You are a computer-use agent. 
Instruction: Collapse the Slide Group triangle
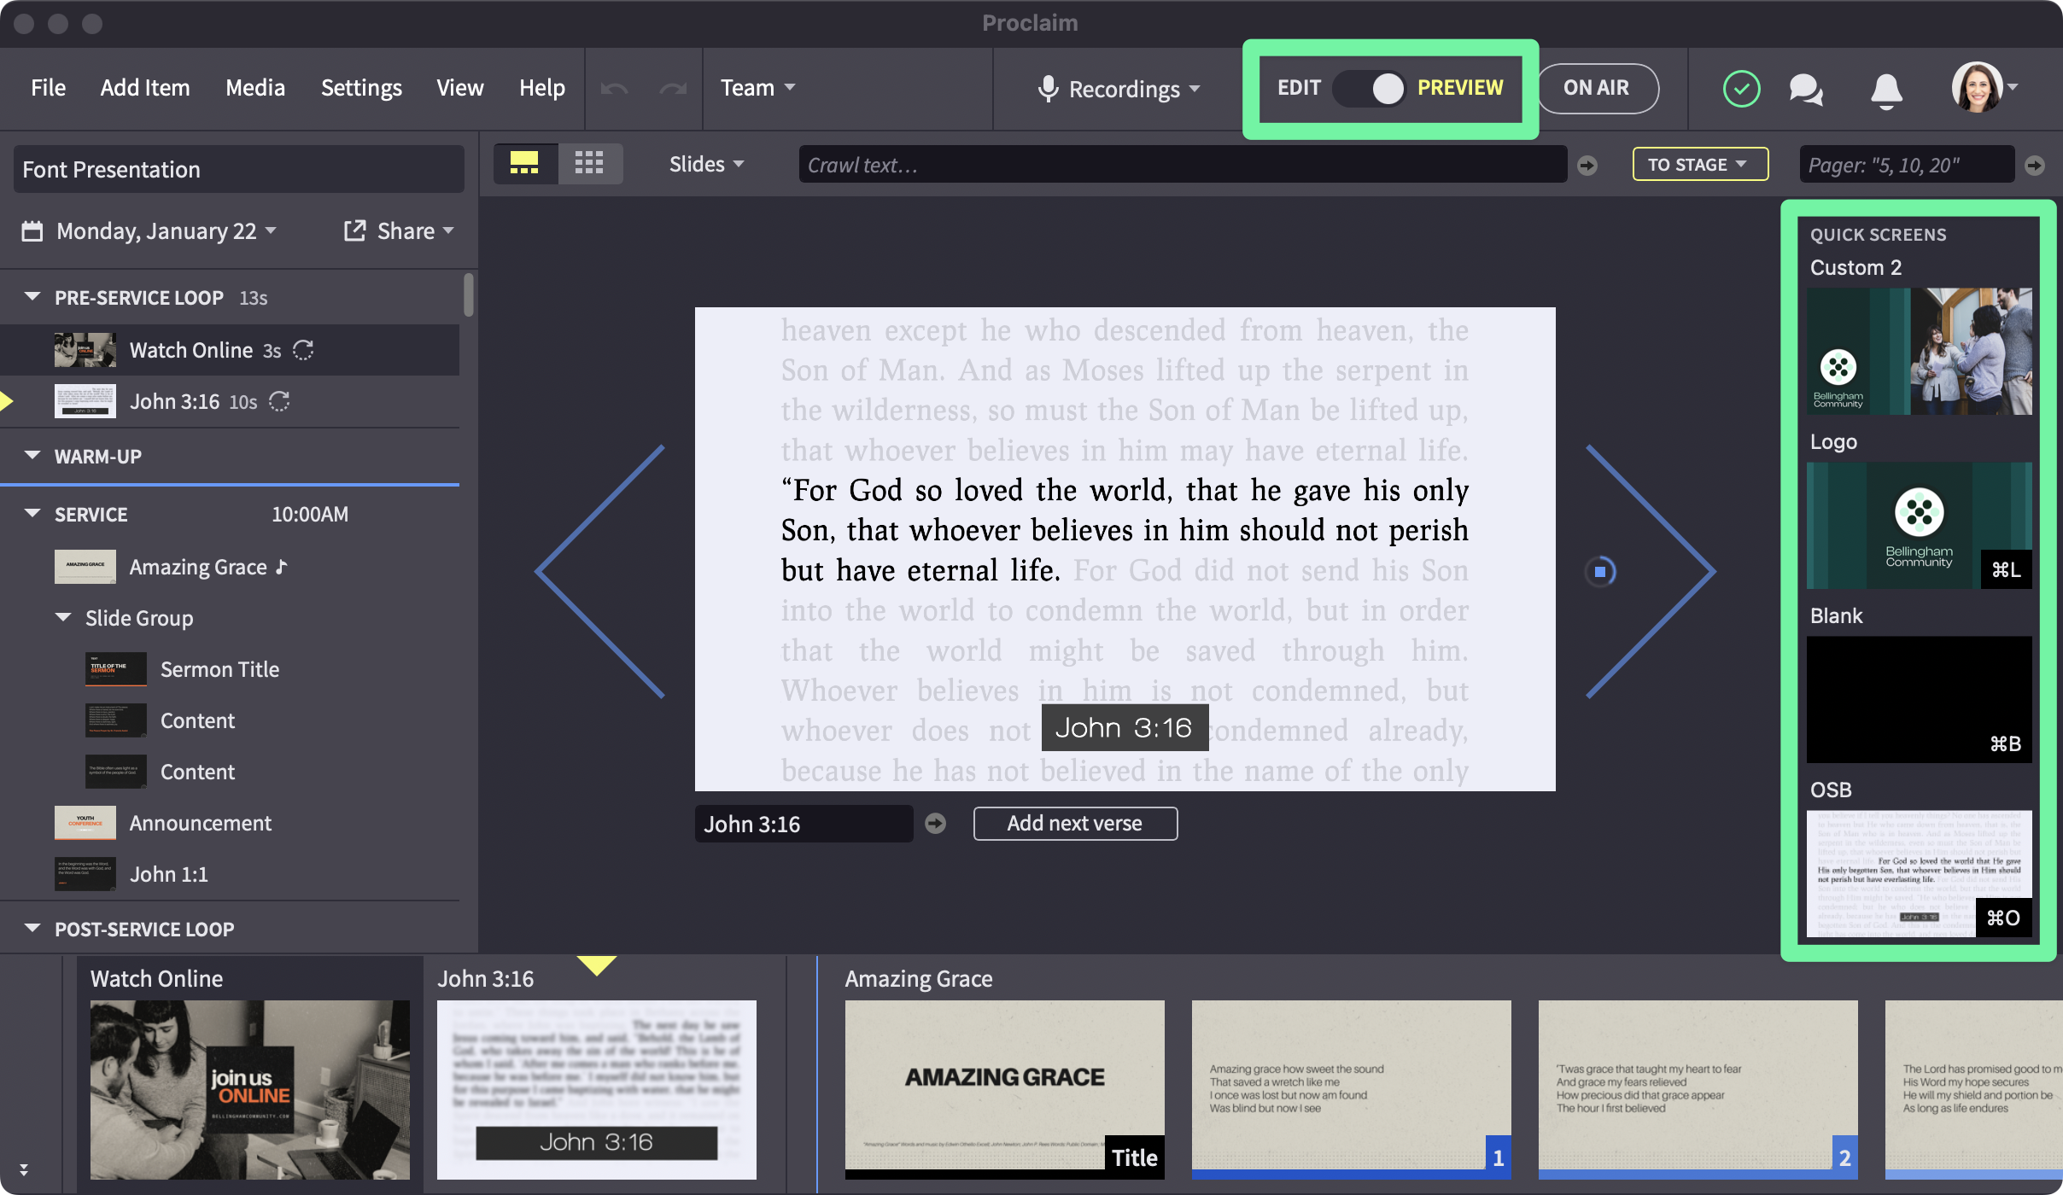(63, 617)
